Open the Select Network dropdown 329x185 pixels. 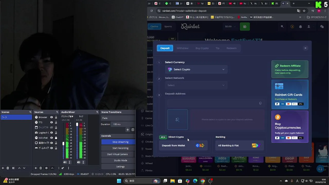click(x=196, y=85)
